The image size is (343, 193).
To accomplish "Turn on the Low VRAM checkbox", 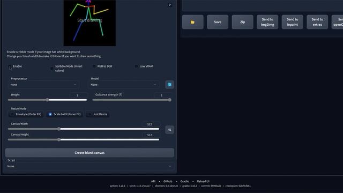I will [136, 66].
